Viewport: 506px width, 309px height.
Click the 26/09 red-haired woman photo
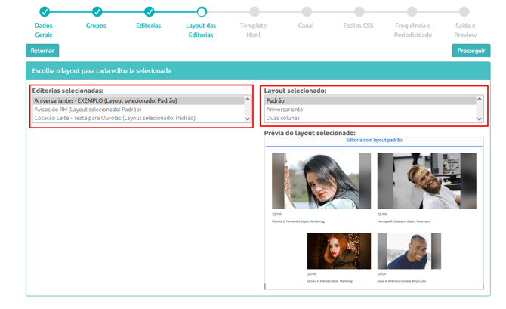(x=339, y=251)
